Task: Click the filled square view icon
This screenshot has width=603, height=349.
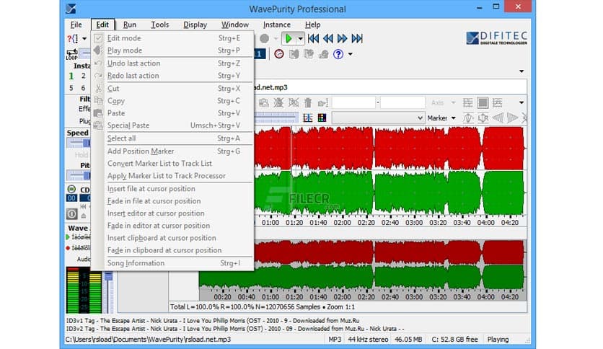Action: [x=483, y=102]
